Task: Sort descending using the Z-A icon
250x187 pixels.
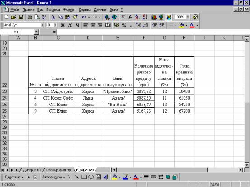Action: pyautogui.click(x=145, y=17)
